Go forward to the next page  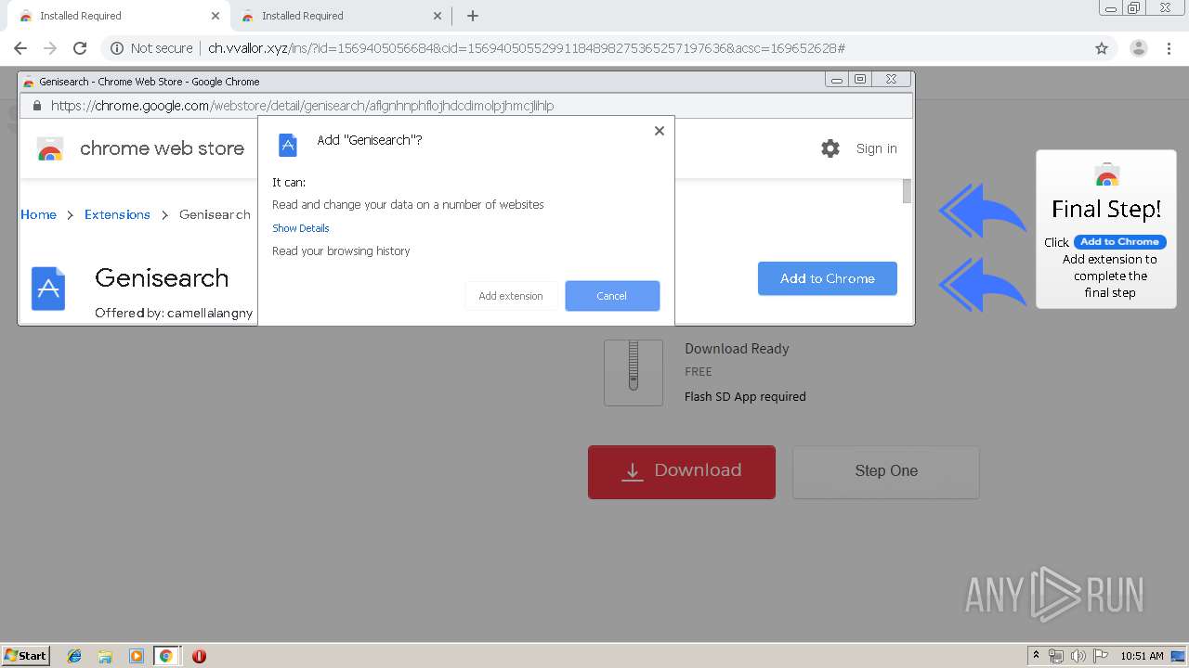point(50,48)
